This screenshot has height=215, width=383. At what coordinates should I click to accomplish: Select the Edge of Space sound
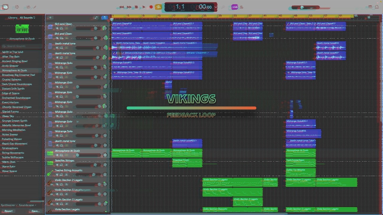click(x=11, y=93)
